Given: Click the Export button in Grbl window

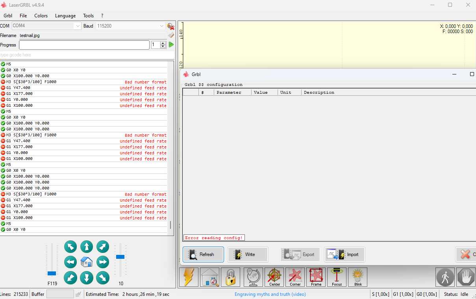Looking at the screenshot, I should point(300,254).
